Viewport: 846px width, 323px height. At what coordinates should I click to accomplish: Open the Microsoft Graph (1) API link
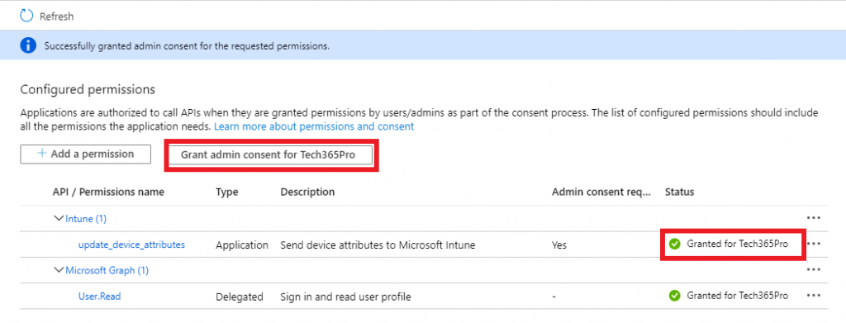coord(107,271)
